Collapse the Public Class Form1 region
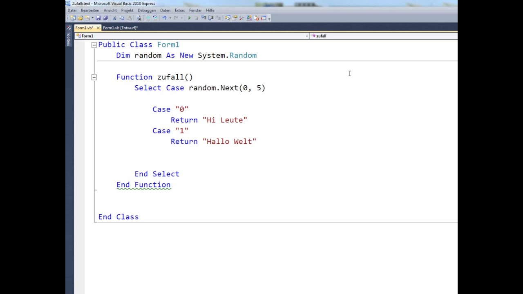 point(94,45)
